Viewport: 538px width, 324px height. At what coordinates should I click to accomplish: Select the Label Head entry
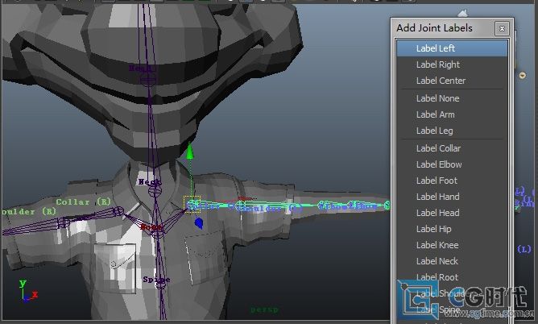pos(452,213)
